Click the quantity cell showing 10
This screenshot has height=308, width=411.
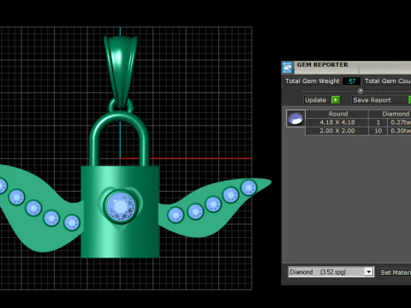(378, 131)
